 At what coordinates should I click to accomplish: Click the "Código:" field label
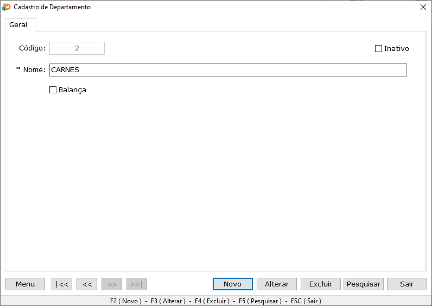[x=32, y=48]
